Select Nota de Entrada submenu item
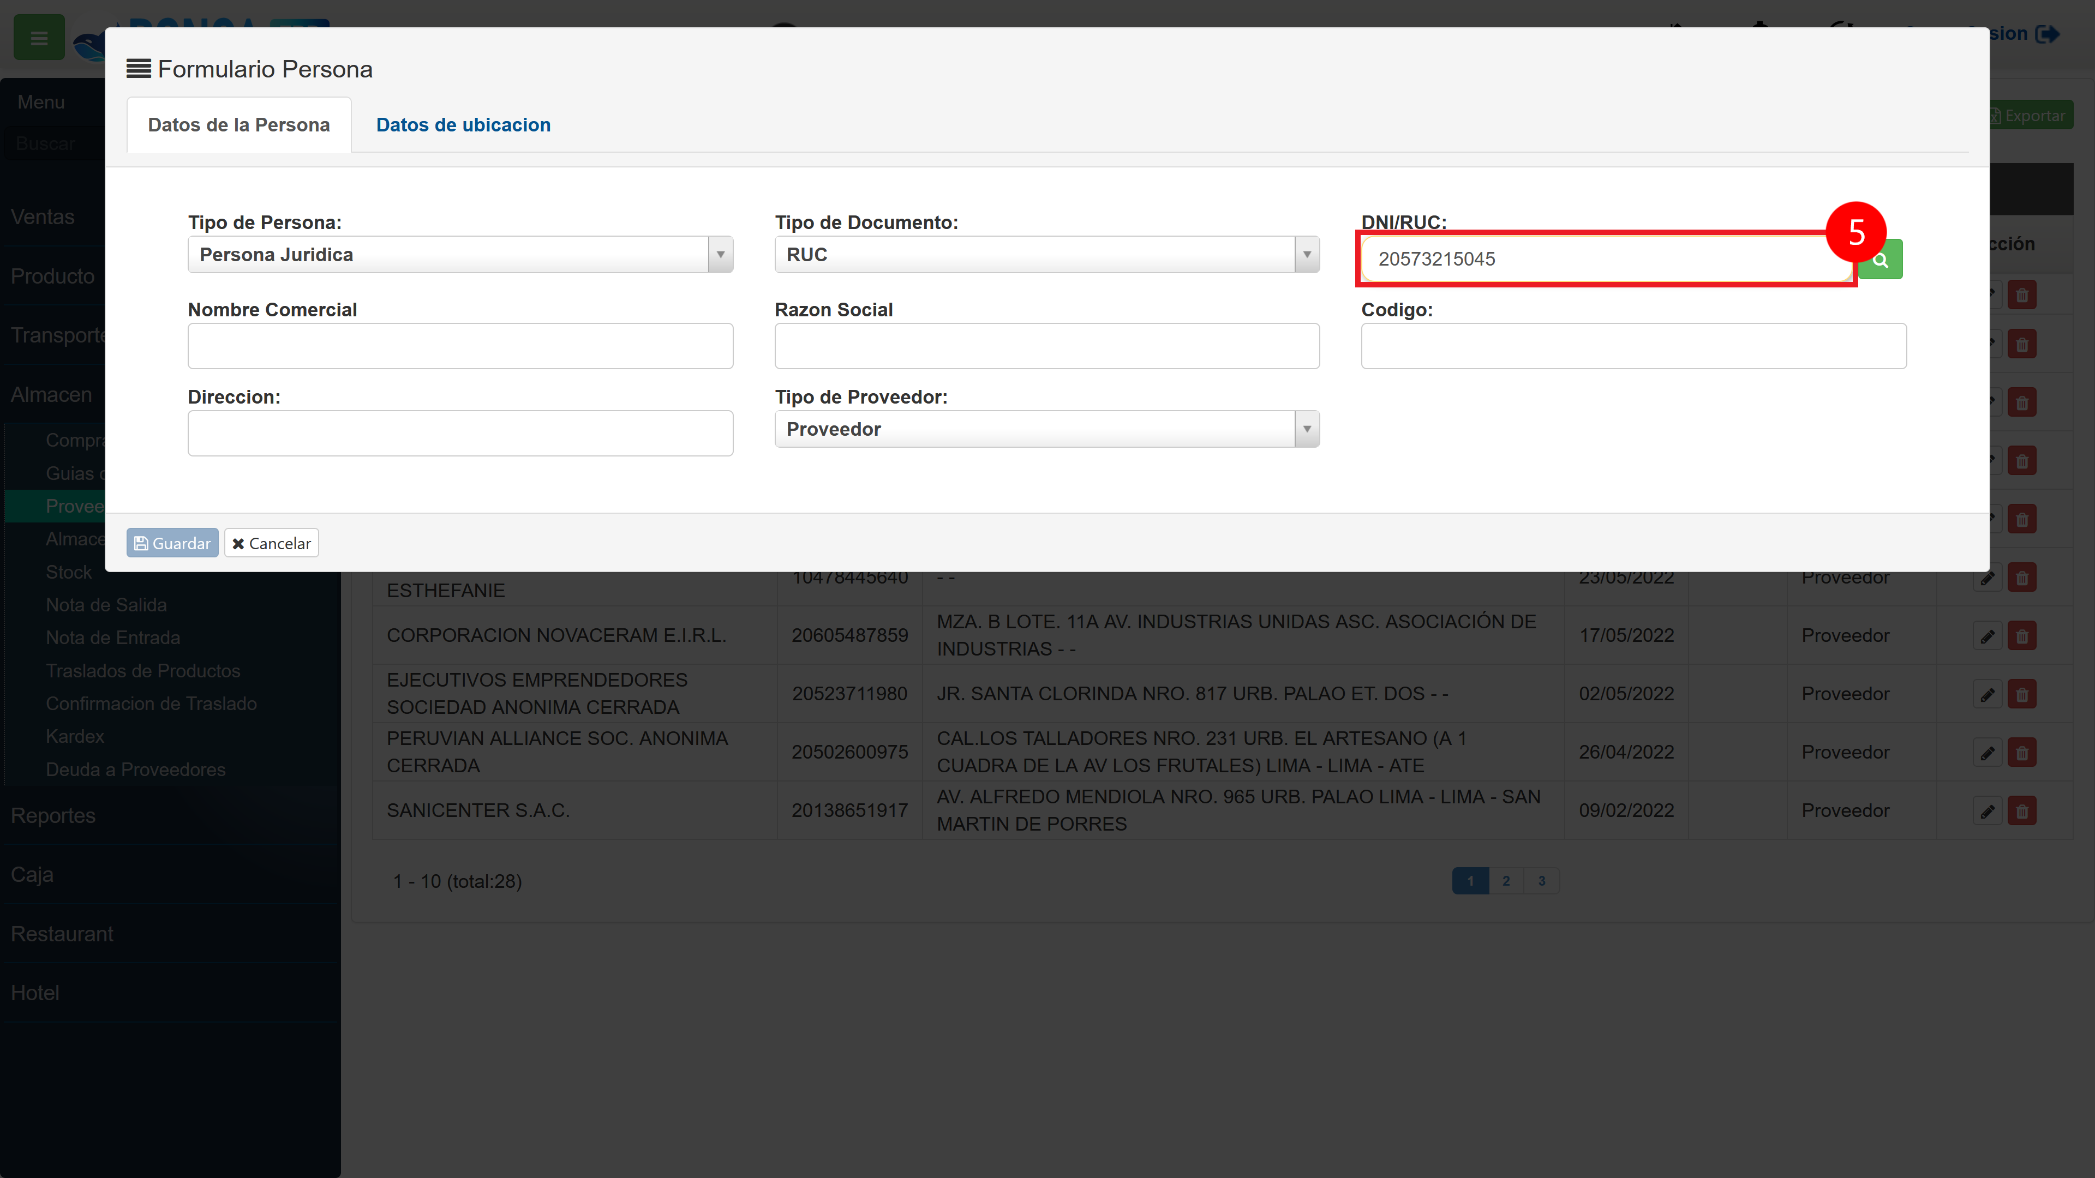 pos(113,638)
